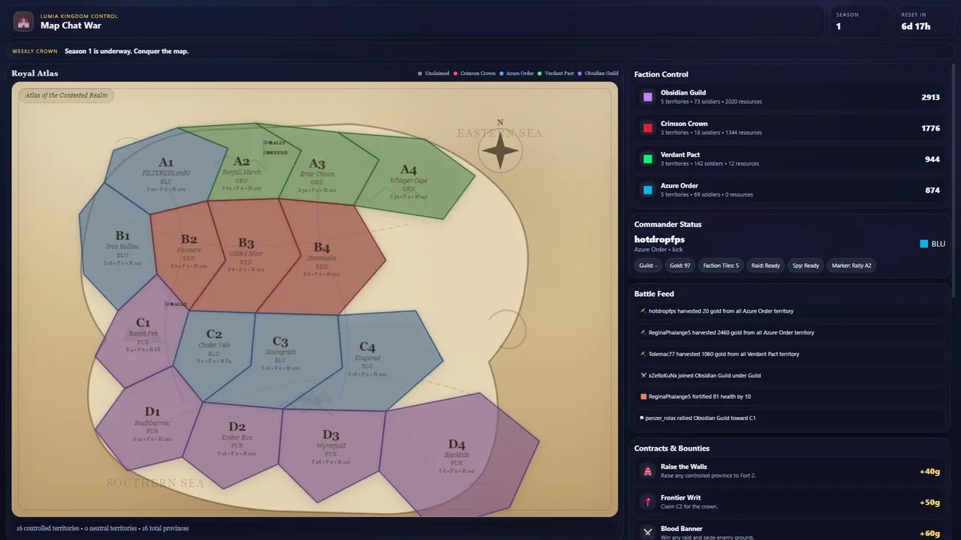Select the Azure Order legend entry
Screen dimensions: 961x540
pyautogui.click(x=517, y=73)
